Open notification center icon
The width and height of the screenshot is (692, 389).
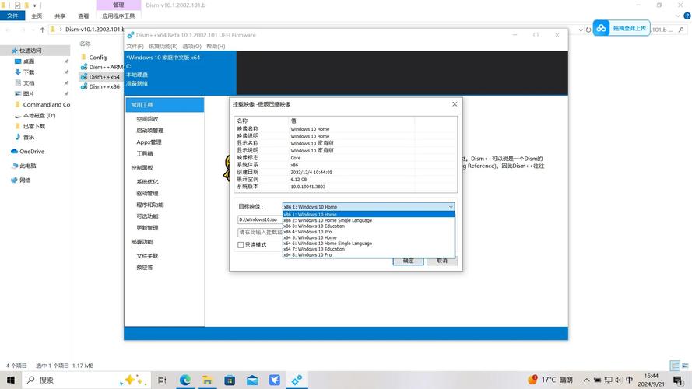point(678,380)
